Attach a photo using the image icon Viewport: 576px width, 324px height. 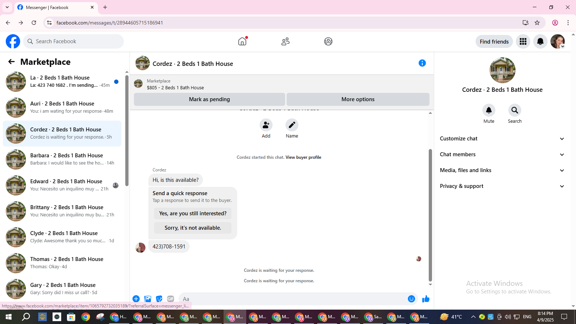[148, 299]
